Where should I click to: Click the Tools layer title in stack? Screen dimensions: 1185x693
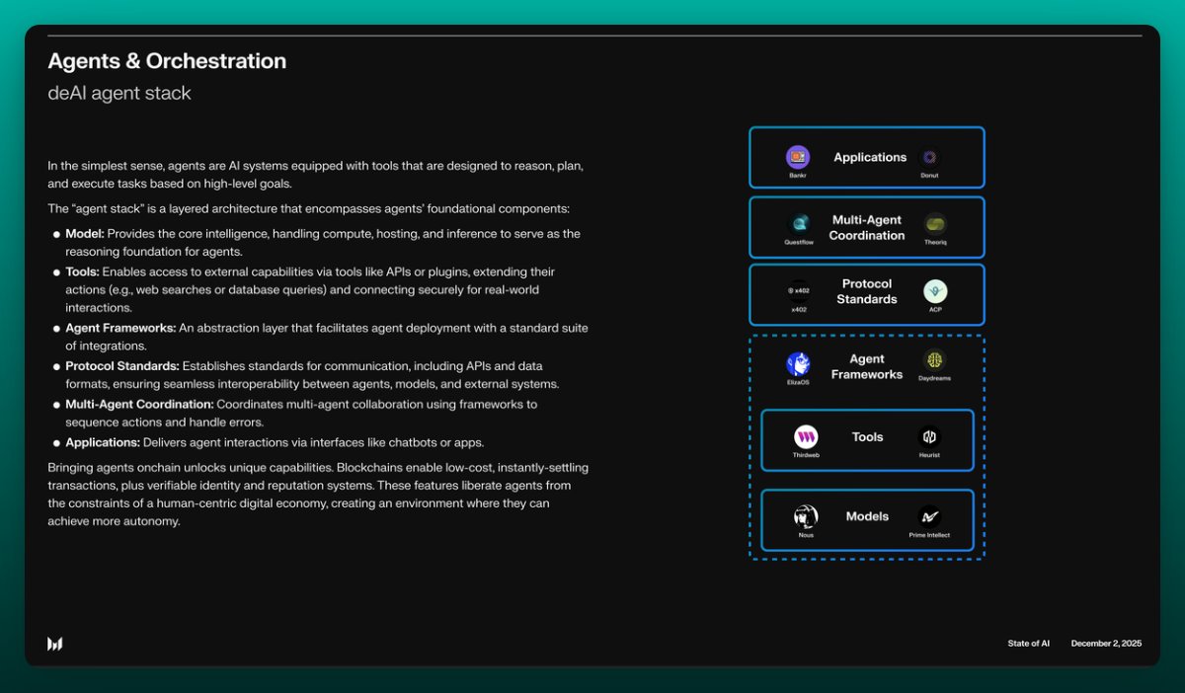(x=868, y=436)
